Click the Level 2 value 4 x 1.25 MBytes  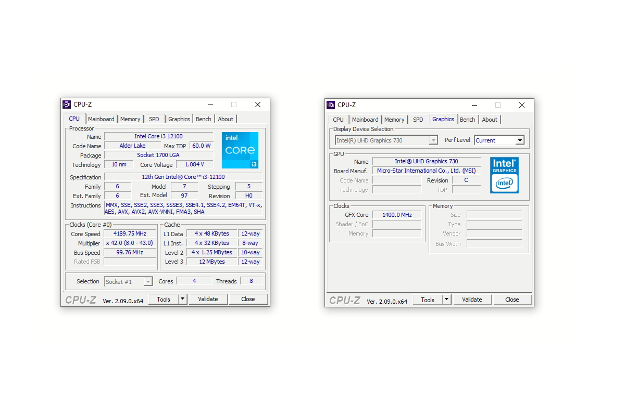[212, 252]
